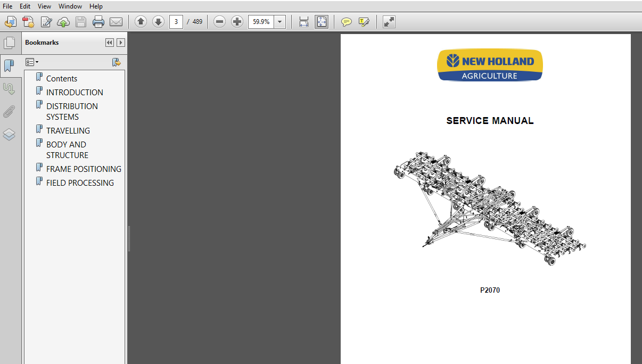This screenshot has height=364, width=642.
Task: Go to the TRAVELLING bookmark
Action: point(68,130)
